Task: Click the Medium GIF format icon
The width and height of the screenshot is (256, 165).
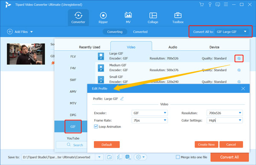Action: tap(101, 68)
